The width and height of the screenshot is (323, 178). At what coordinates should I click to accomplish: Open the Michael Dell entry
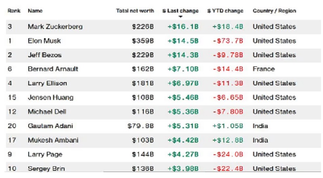47,112
